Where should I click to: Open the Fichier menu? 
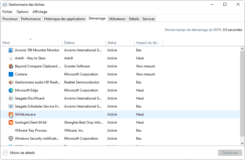coord(7,12)
